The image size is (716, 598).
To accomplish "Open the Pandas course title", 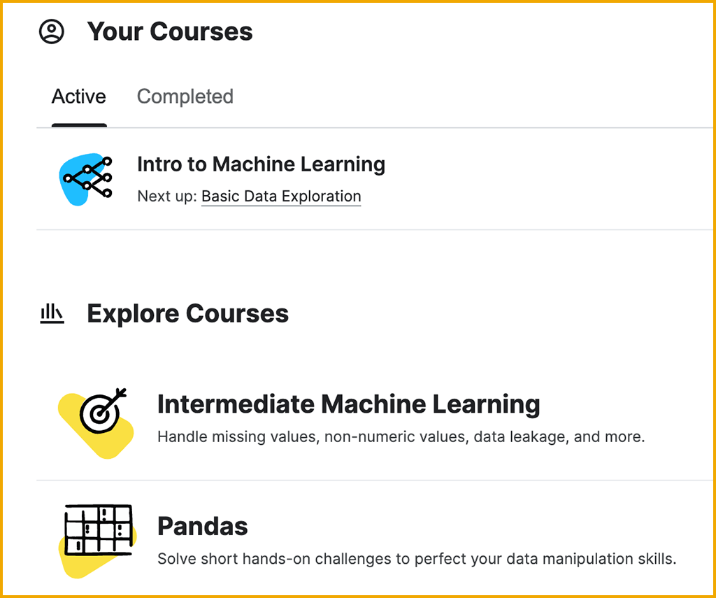I will pos(203,526).
